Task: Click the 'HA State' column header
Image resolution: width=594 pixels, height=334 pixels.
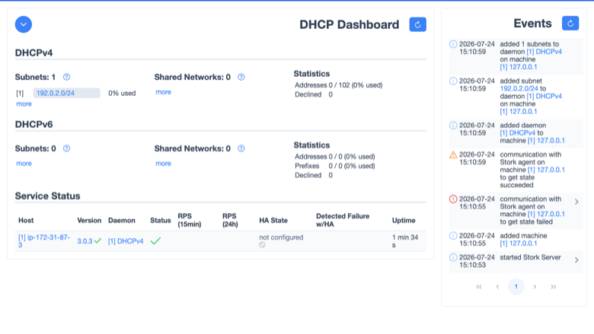Action: point(273,220)
